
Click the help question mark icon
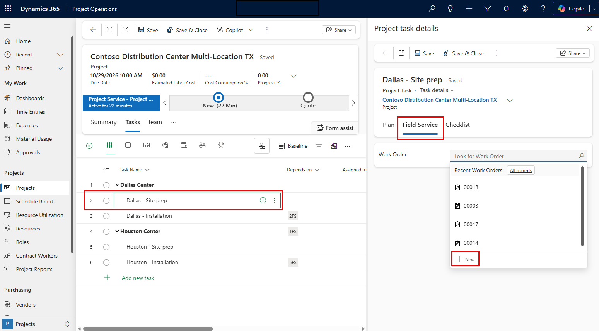(x=543, y=9)
